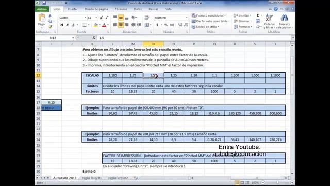Apply the red font color A swatch

[104, 25]
